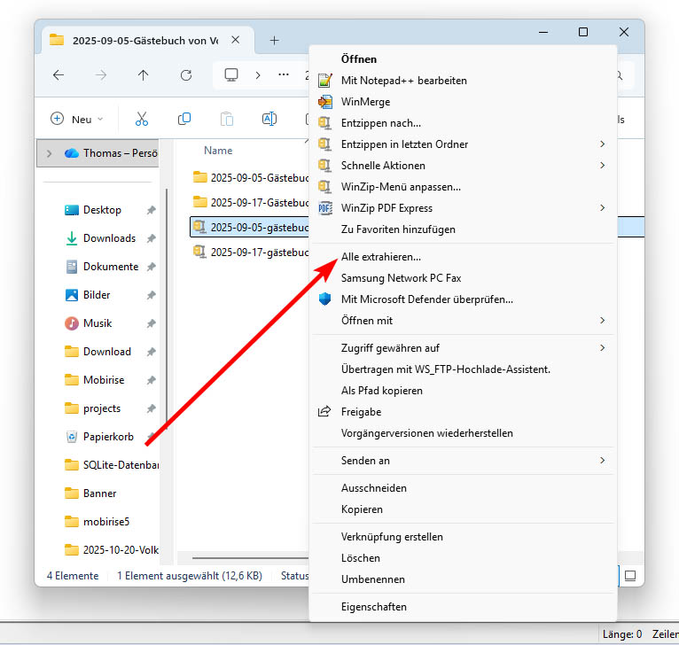
Task: Click the Papierkorb recycle bin icon
Action: pos(72,437)
